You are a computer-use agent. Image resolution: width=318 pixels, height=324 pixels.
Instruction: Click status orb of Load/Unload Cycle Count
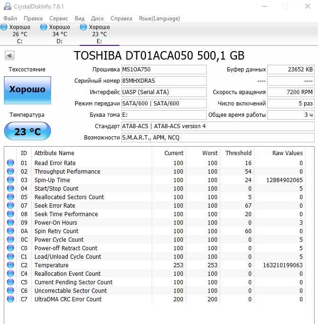pyautogui.click(x=10, y=256)
